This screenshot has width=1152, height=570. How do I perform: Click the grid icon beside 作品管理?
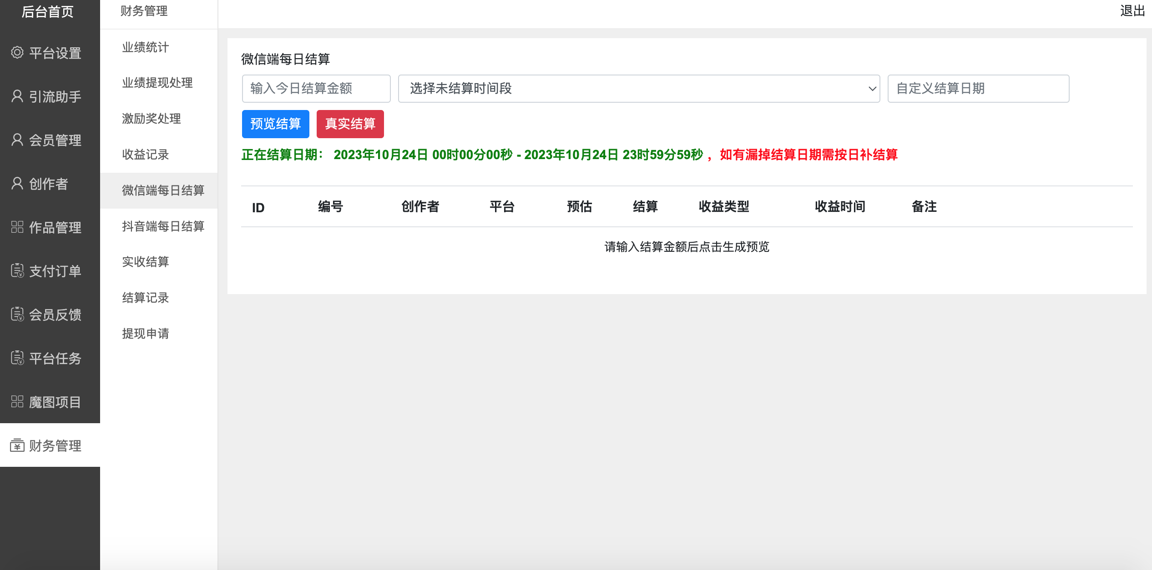click(x=17, y=227)
